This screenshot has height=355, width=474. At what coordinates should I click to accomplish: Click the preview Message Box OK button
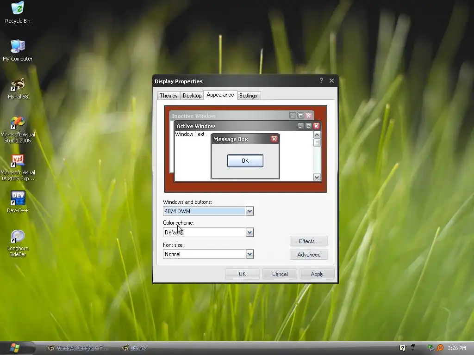(x=245, y=160)
